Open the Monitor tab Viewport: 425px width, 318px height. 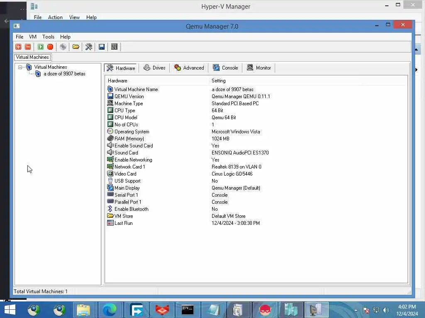(x=259, y=68)
